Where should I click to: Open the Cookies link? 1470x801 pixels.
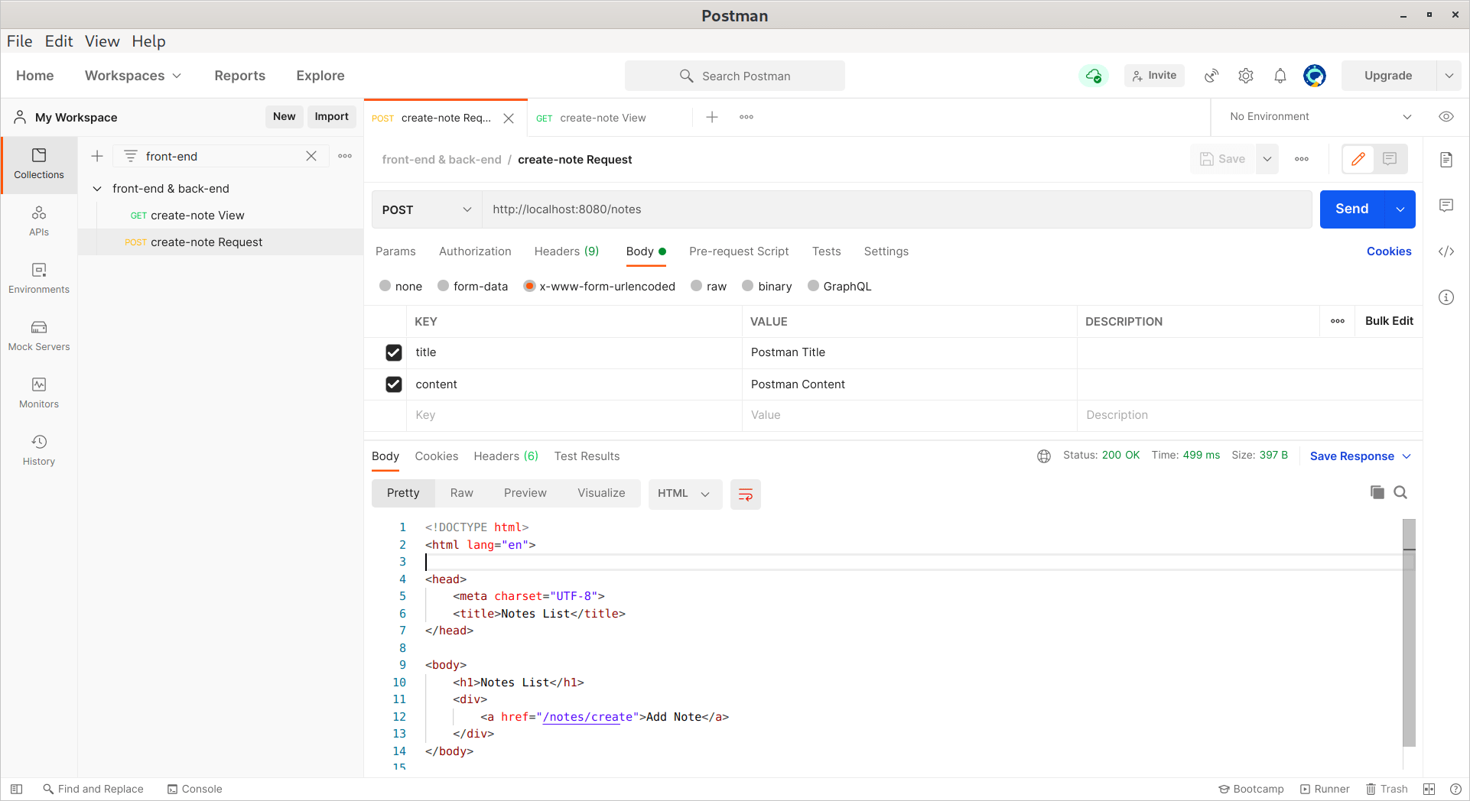coord(1389,251)
